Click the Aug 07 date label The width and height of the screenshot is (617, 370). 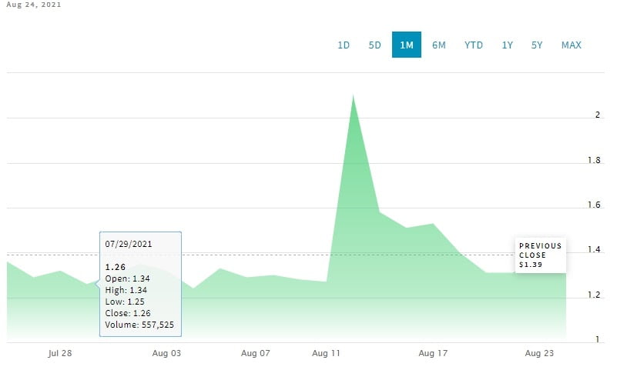[x=256, y=354]
